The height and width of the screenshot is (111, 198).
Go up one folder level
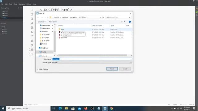48,17
